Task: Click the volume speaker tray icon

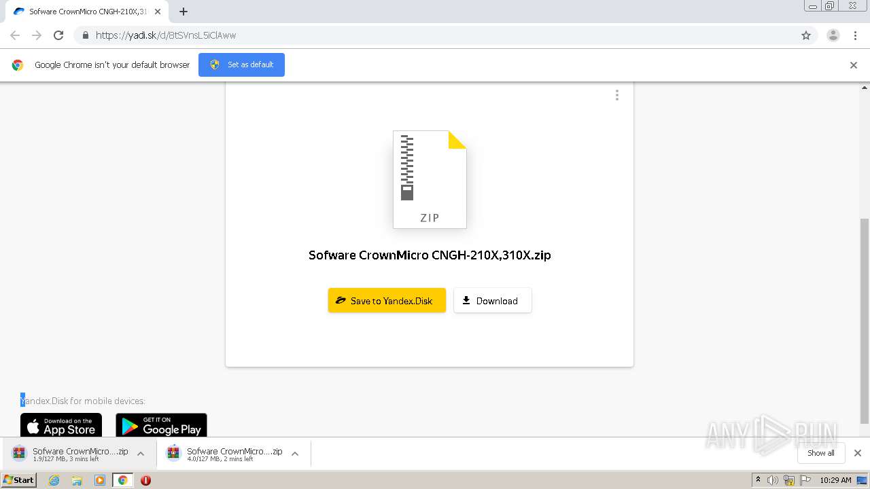Action: 773,480
